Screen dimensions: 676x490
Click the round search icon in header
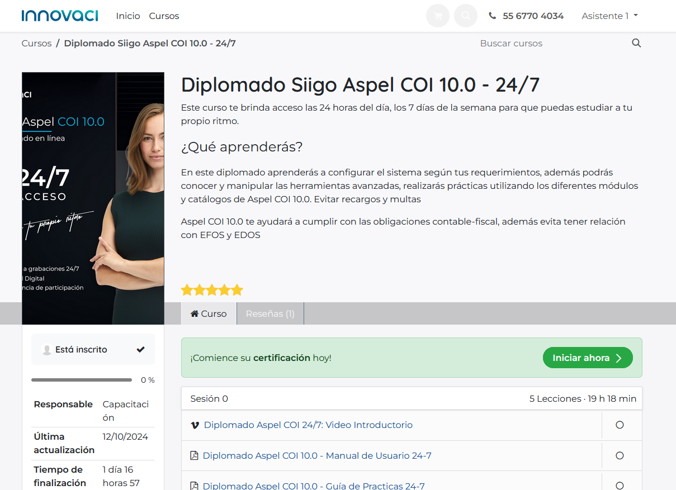(x=465, y=16)
